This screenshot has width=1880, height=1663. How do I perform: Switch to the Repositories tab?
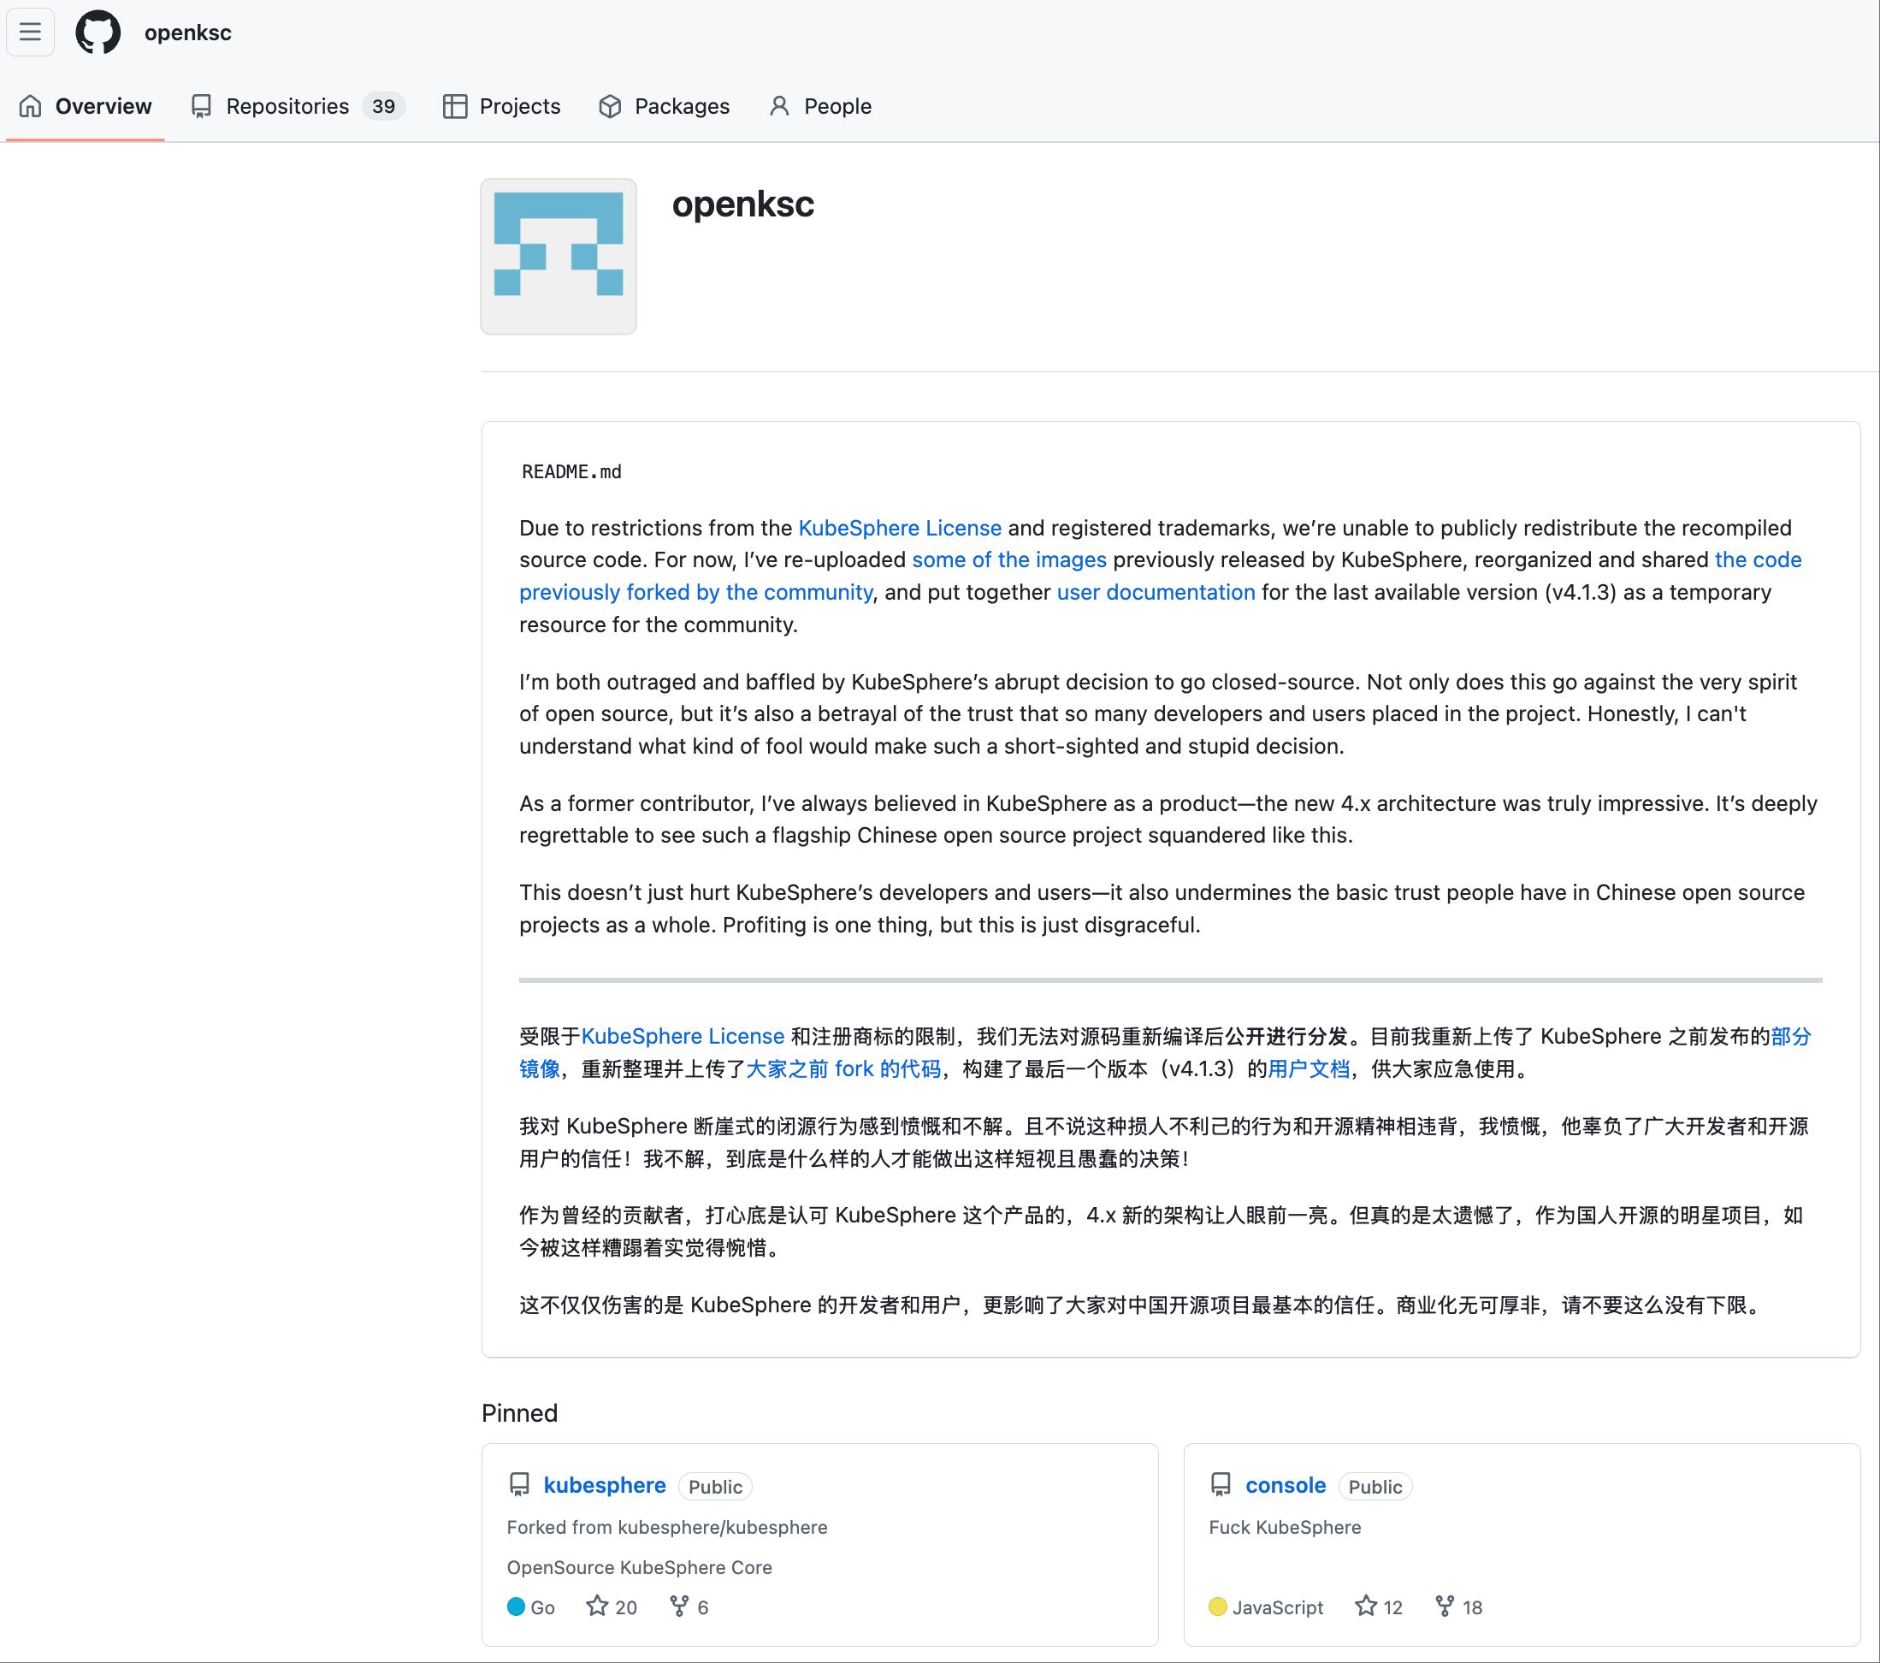pos(286,107)
